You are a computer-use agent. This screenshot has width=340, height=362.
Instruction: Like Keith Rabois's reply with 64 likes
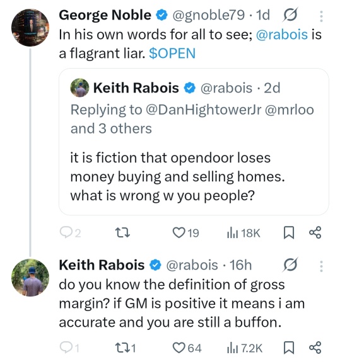(x=187, y=348)
